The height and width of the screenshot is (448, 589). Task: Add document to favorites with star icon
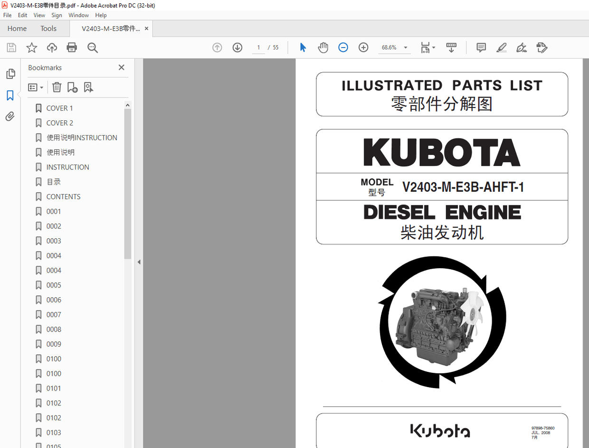[x=31, y=48]
